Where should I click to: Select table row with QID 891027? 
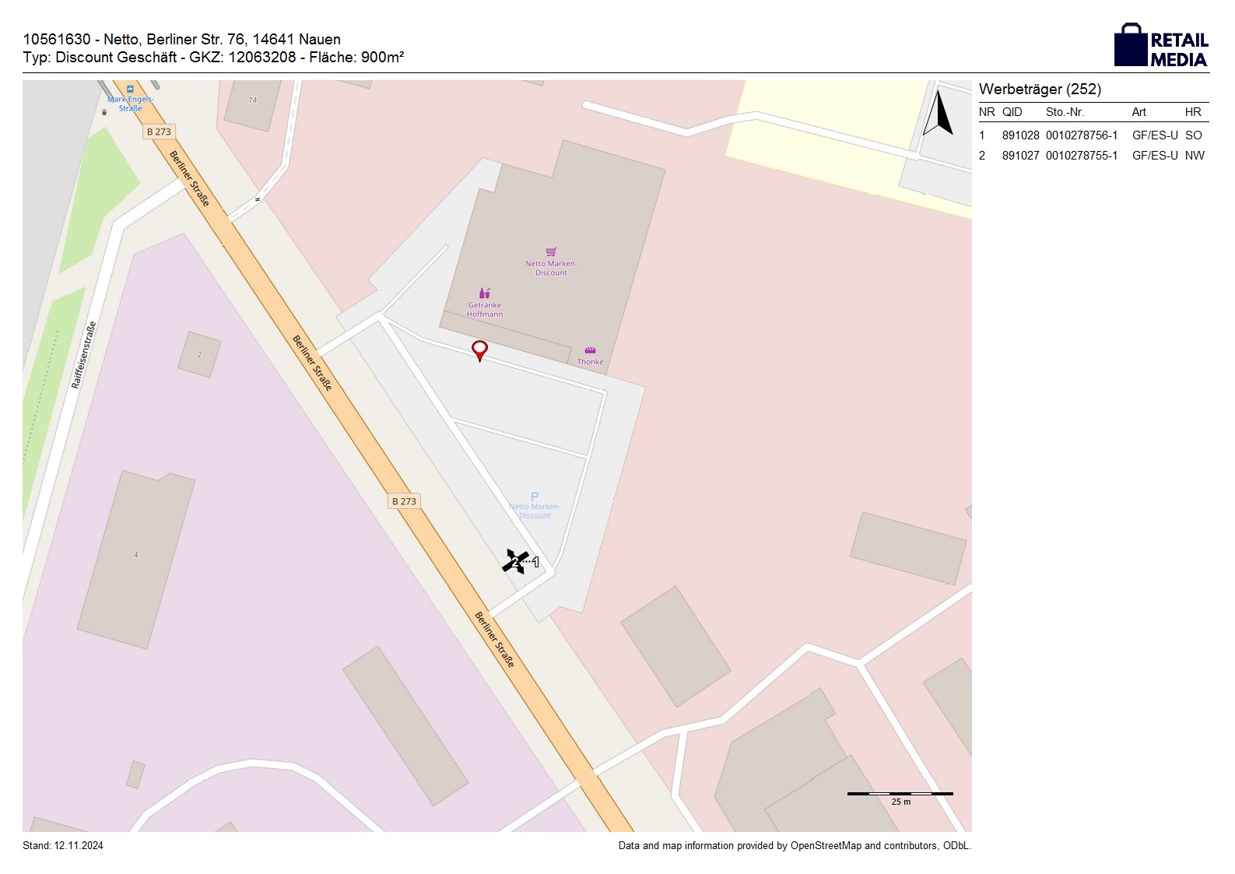1092,156
